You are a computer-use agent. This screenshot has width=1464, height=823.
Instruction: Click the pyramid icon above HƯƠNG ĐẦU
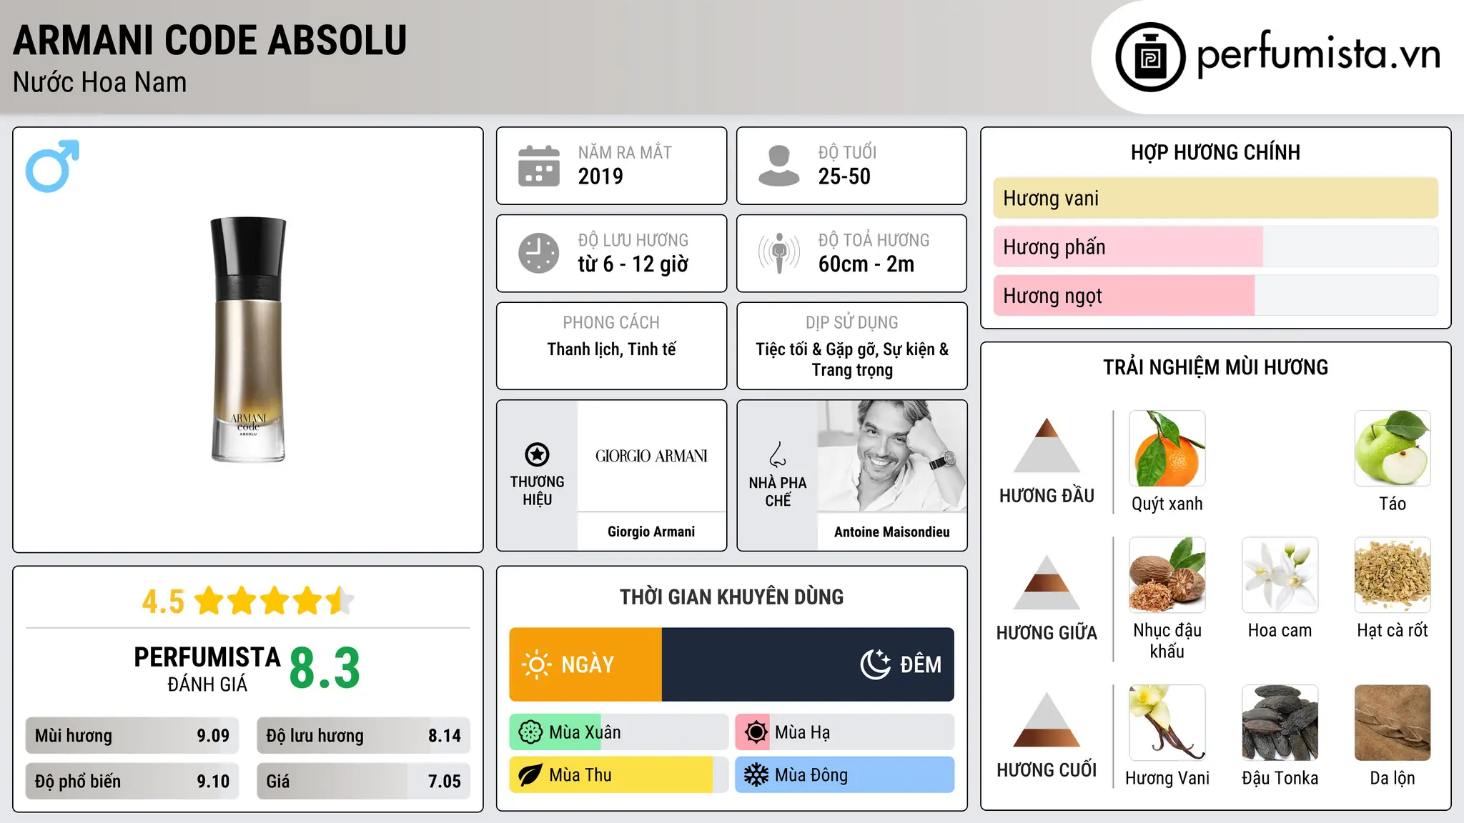click(x=1047, y=445)
